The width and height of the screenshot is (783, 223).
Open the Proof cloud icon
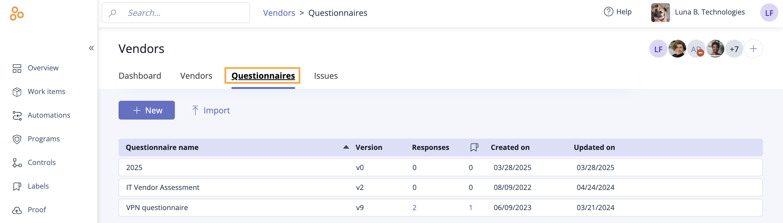click(x=17, y=210)
